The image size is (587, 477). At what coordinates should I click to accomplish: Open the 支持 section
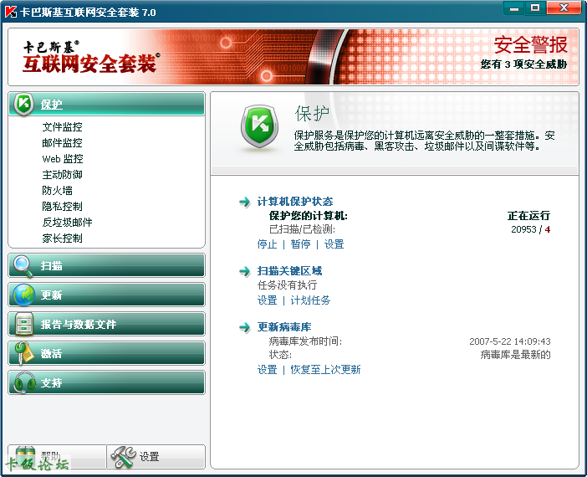coord(107,382)
